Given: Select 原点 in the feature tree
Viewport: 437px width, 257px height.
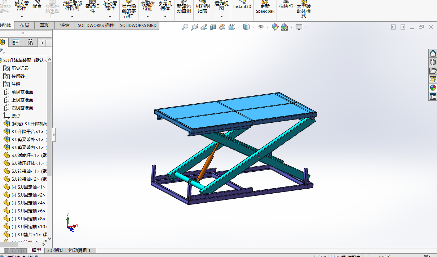Looking at the screenshot, I should click(x=16, y=116).
